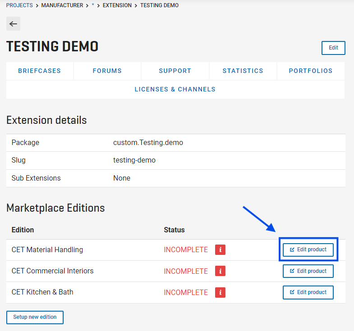
Task: Open info icon for CET Material Handling
Action: coord(220,249)
